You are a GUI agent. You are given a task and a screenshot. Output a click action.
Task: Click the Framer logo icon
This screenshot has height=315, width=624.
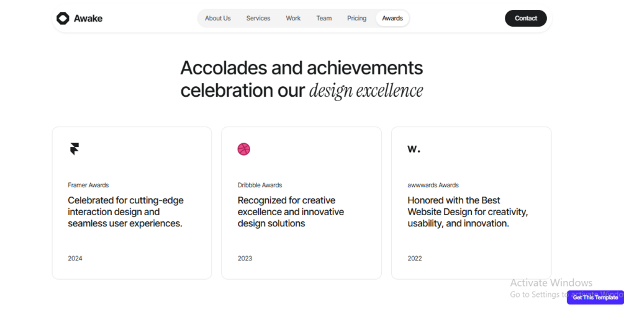coord(75,149)
